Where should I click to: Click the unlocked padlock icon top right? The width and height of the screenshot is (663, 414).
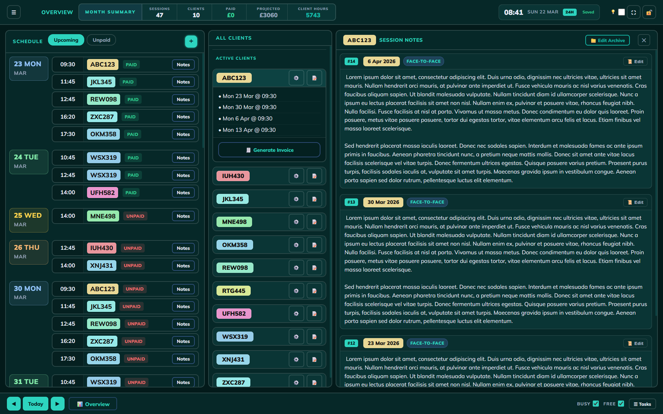[649, 12]
